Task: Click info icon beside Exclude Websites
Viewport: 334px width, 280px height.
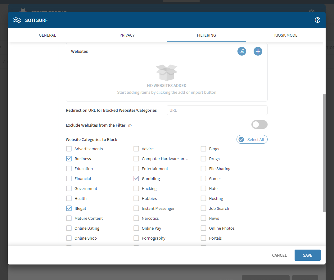Action: tap(130, 126)
